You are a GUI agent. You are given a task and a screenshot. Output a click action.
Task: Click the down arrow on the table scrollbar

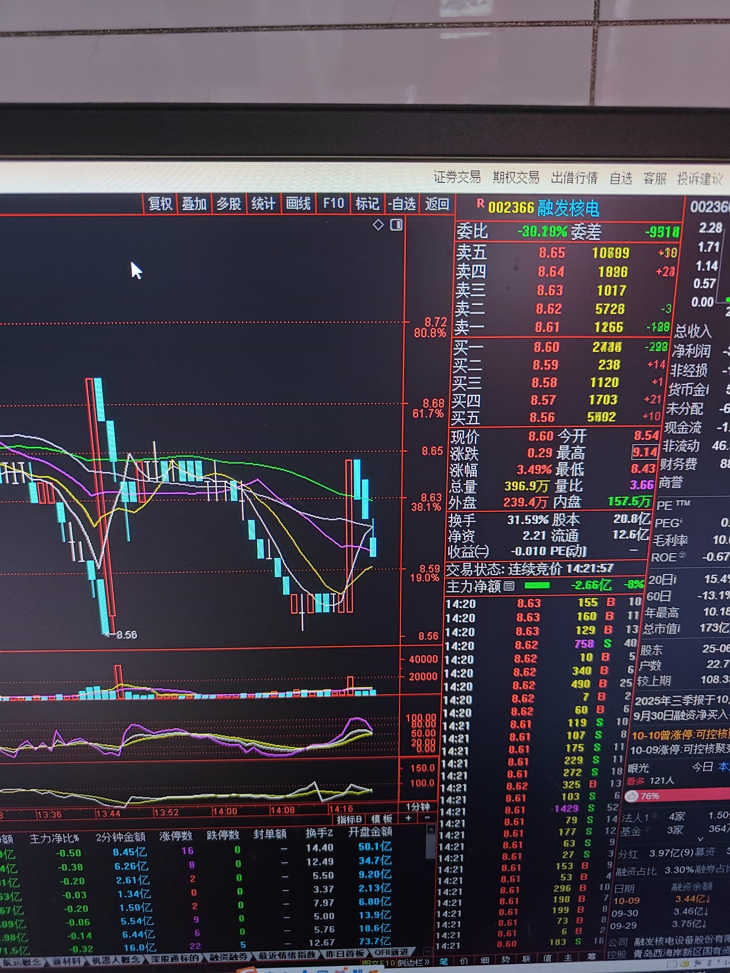[x=427, y=952]
